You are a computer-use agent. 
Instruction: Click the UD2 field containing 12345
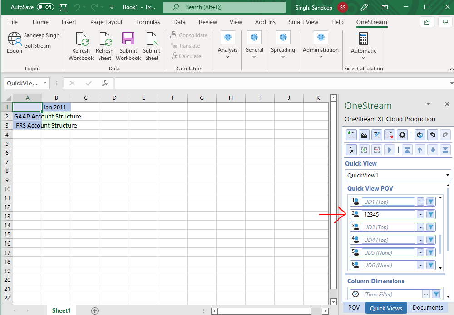click(x=389, y=214)
